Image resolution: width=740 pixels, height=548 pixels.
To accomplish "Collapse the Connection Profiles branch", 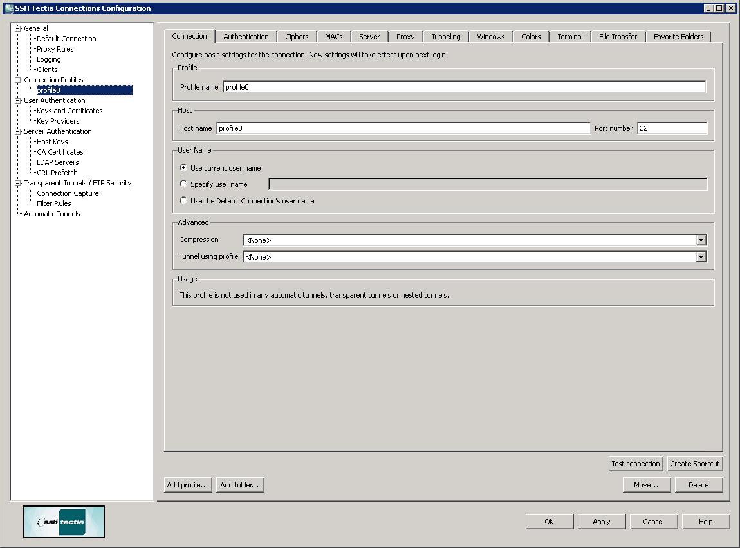I will [19, 79].
